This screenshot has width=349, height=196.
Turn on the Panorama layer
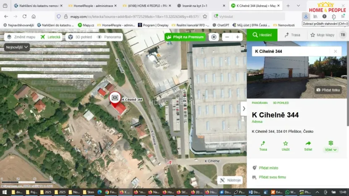[109, 37]
